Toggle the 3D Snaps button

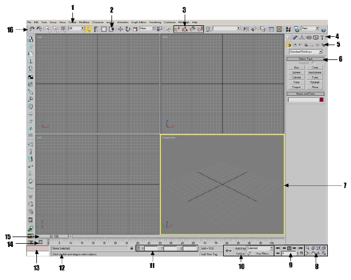click(177, 29)
